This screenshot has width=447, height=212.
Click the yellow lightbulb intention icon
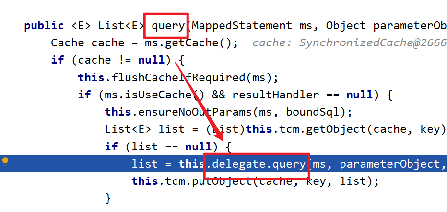pos(5,161)
